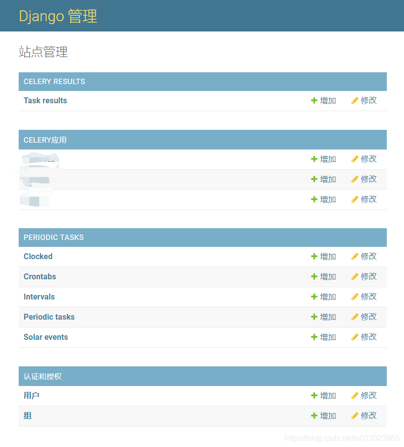Click the pencil icon beside Solar events
The image size is (404, 447).
click(x=354, y=337)
